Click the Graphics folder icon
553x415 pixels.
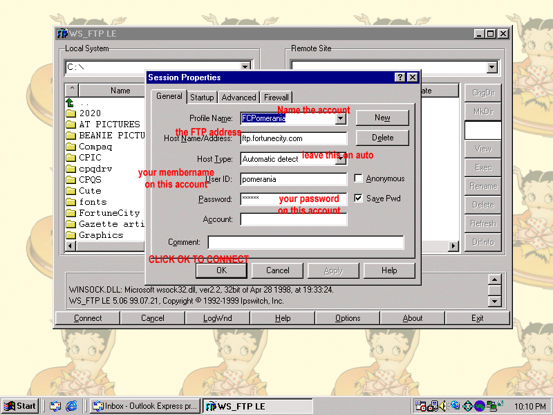pyautogui.click(x=71, y=235)
